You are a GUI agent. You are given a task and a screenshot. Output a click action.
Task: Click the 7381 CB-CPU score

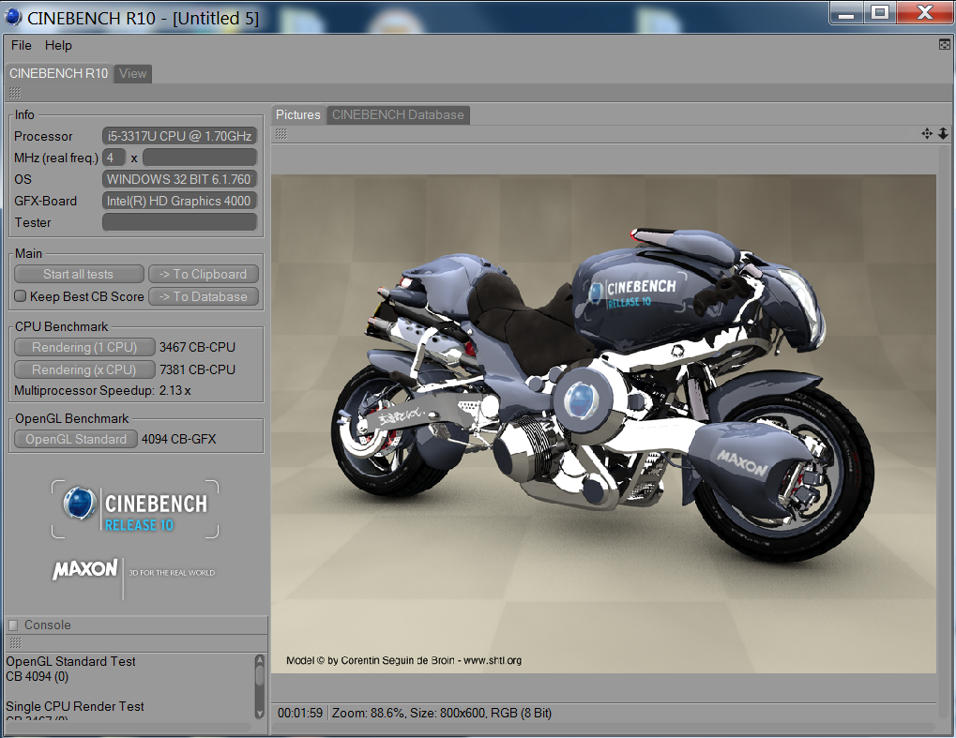[x=197, y=369]
